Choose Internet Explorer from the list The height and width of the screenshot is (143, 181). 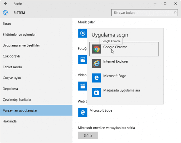[x=124, y=63]
